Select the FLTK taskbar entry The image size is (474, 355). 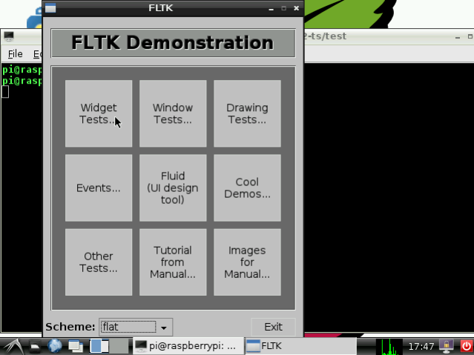click(x=300, y=346)
